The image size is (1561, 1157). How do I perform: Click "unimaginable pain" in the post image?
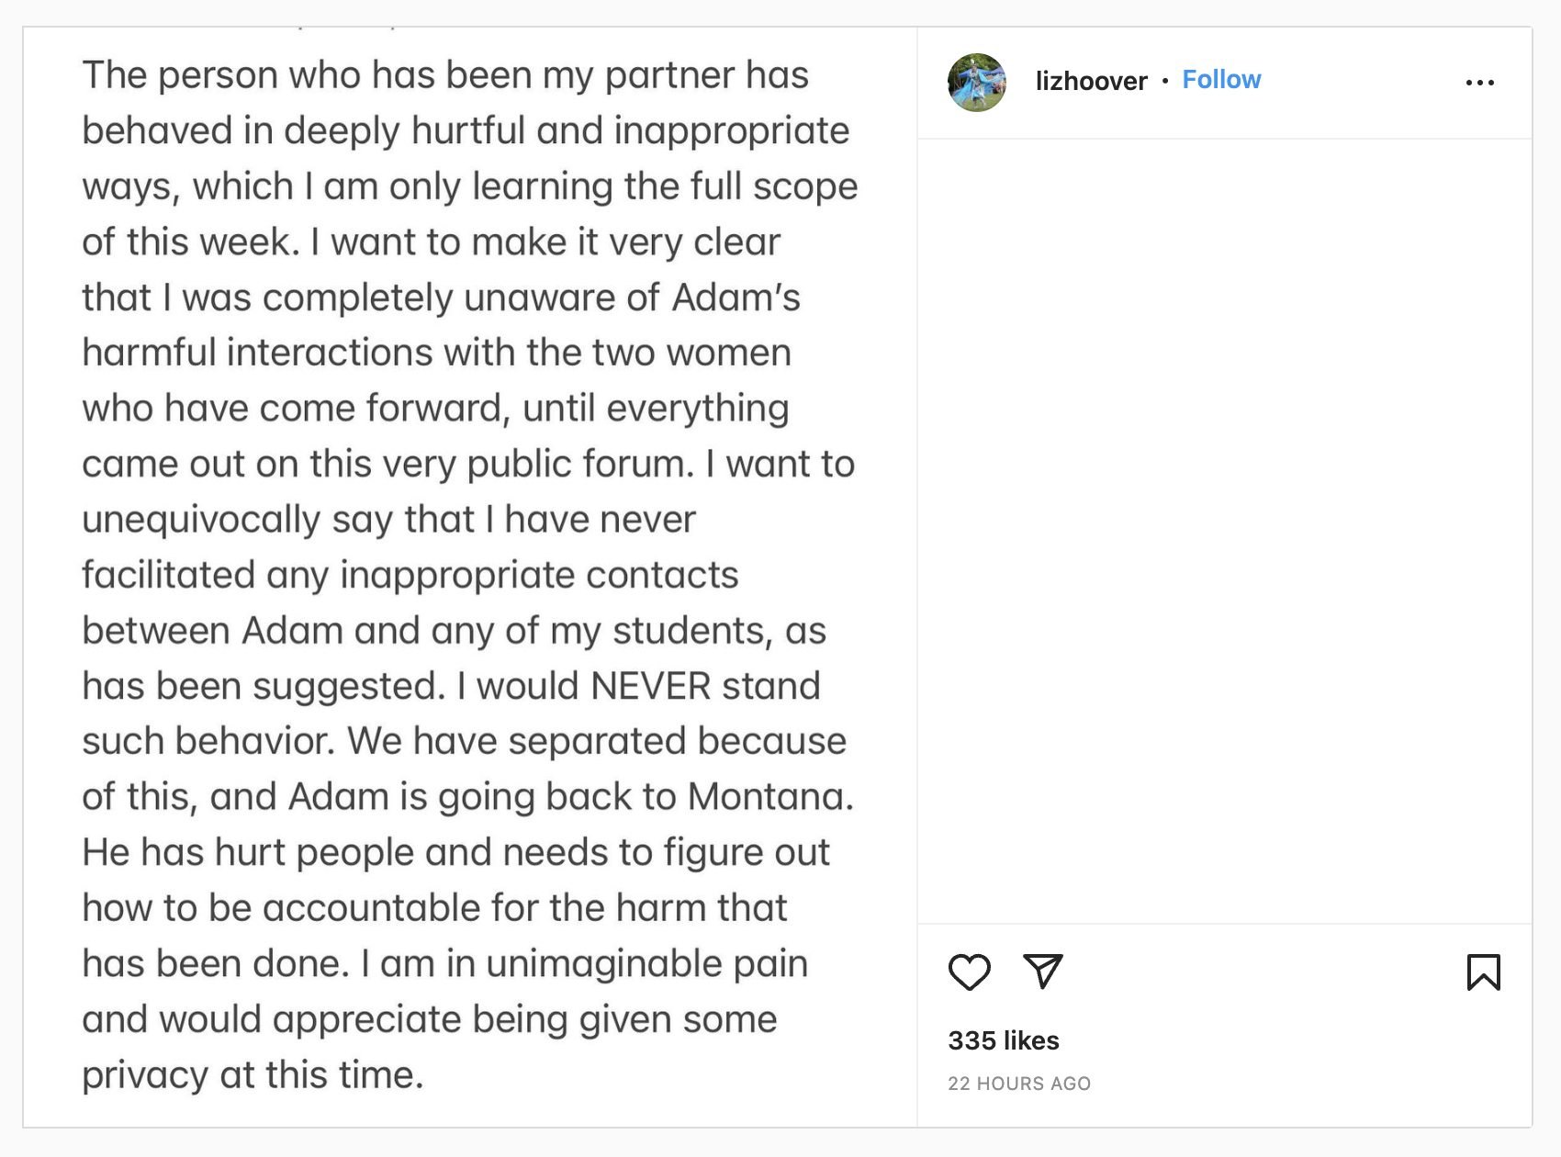(x=646, y=964)
